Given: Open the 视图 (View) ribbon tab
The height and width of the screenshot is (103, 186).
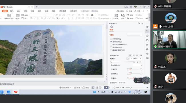Looking at the screenshot, I should point(54,11).
